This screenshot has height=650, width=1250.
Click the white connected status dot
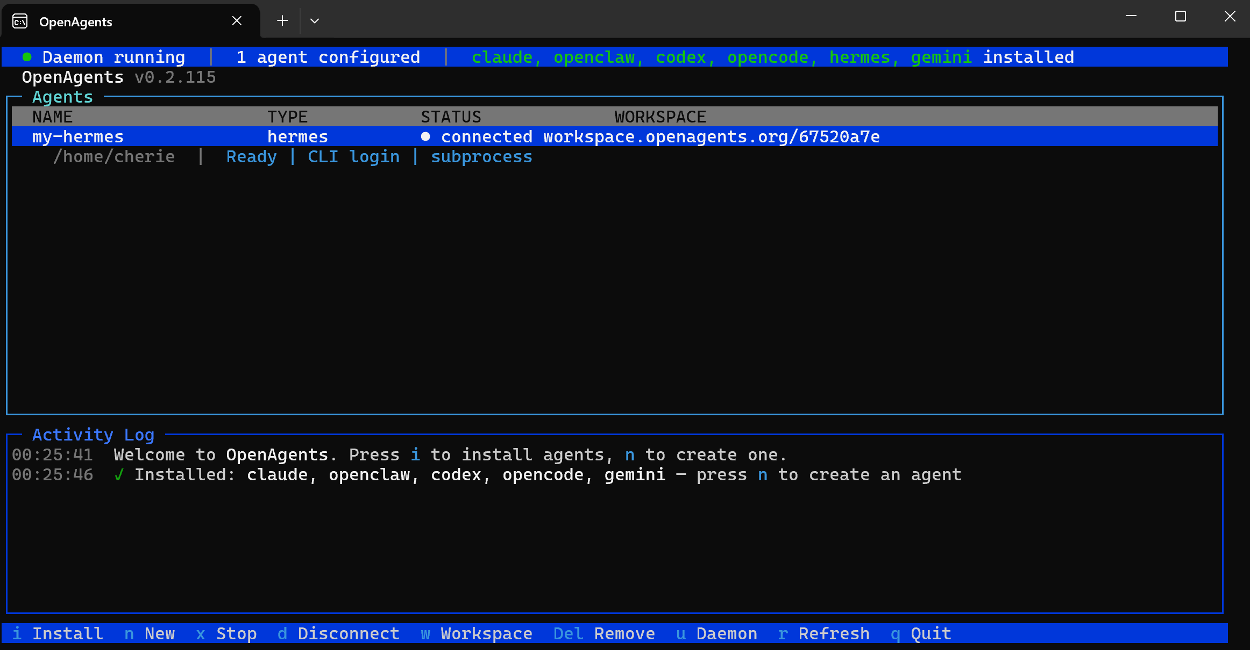[425, 136]
